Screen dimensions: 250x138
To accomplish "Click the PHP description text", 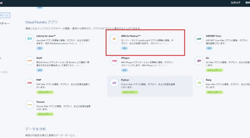I will pos(63,86).
